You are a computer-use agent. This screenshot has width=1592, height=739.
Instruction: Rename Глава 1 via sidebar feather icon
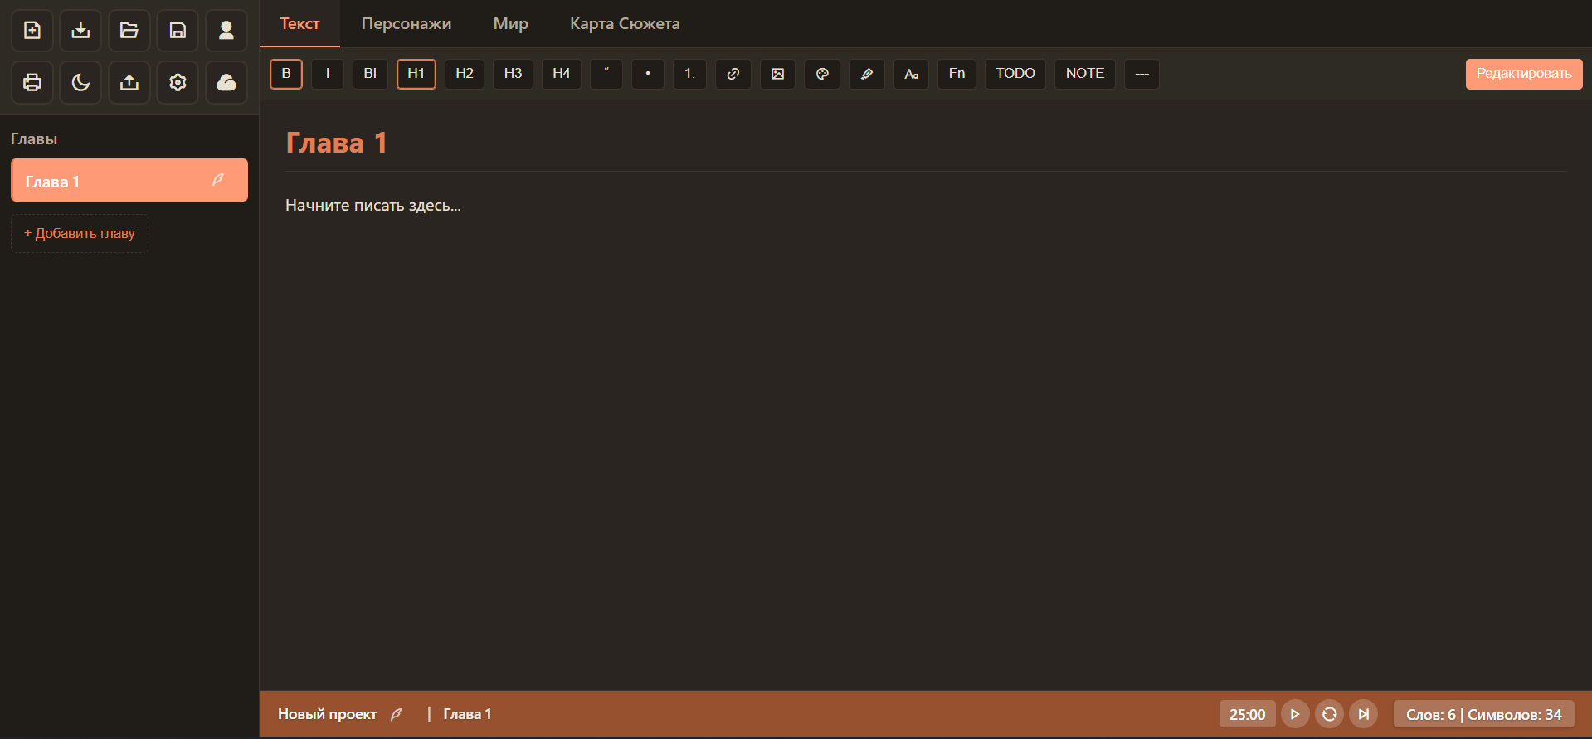[218, 180]
